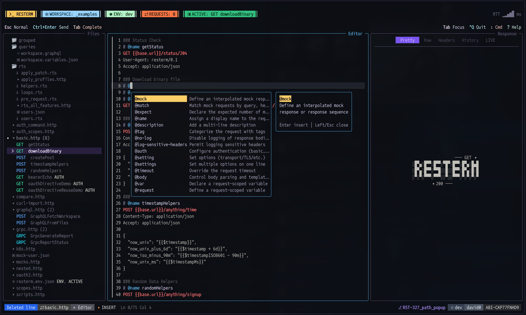
Task: Select @log-sensitive-headers completion entry
Action: click(202, 145)
